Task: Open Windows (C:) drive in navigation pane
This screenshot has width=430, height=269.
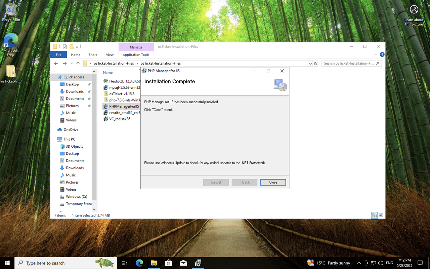Action: tap(76, 197)
